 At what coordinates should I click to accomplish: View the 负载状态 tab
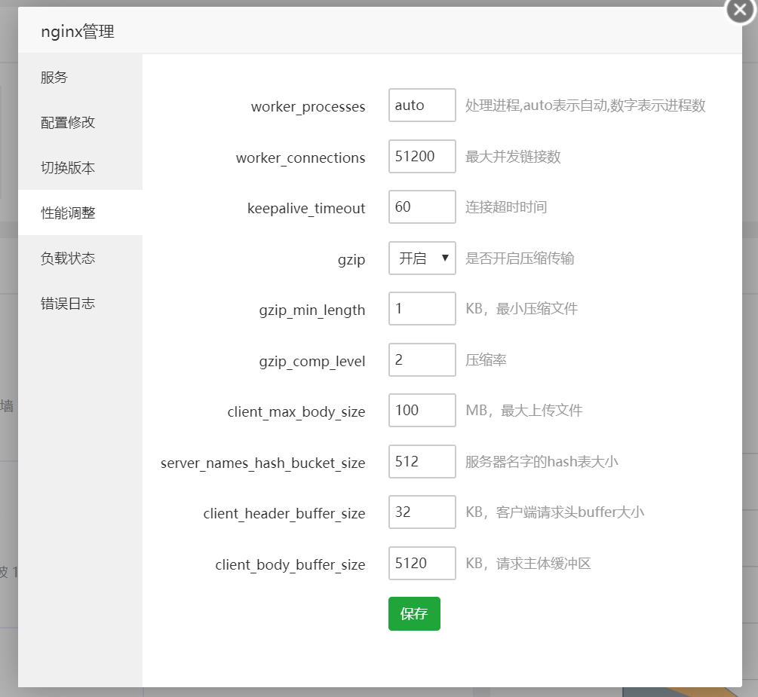coord(80,258)
